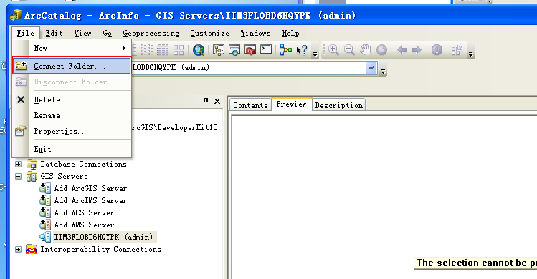This screenshot has height=279, width=537.
Task: Click Add ArcGIS Server
Action: (x=90, y=188)
